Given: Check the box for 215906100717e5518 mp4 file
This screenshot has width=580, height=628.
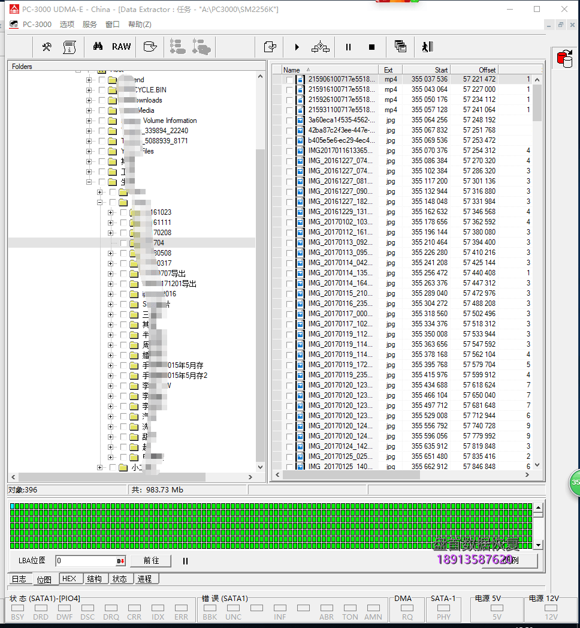Looking at the screenshot, I should pyautogui.click(x=289, y=79).
